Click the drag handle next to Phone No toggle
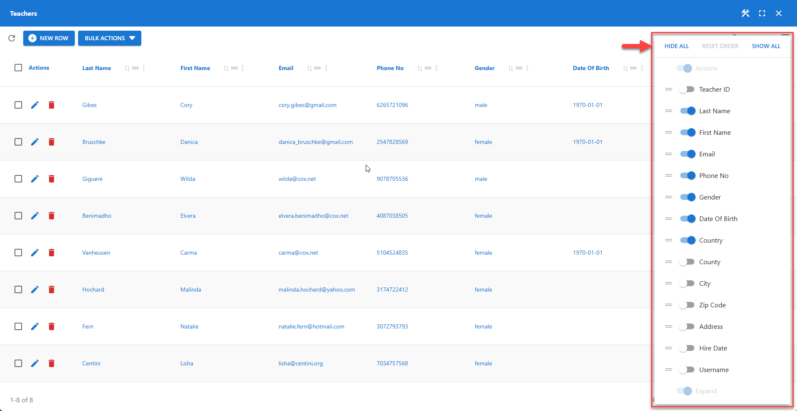Image resolution: width=797 pixels, height=411 pixels. coord(669,175)
